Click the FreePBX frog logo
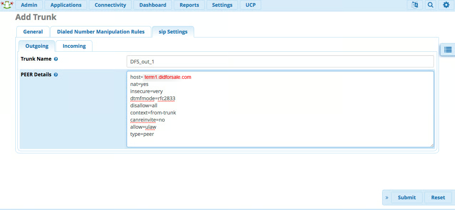Screen dimensions: 455x210 pos(7,5)
